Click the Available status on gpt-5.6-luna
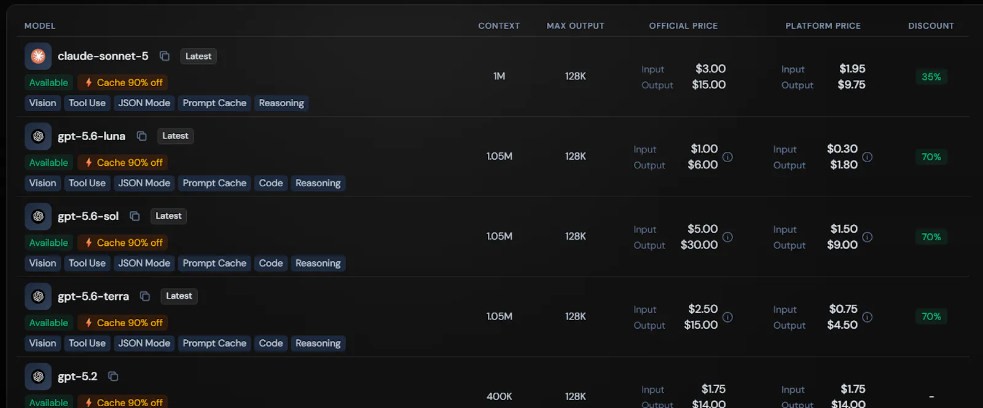983x408 pixels. coord(49,162)
